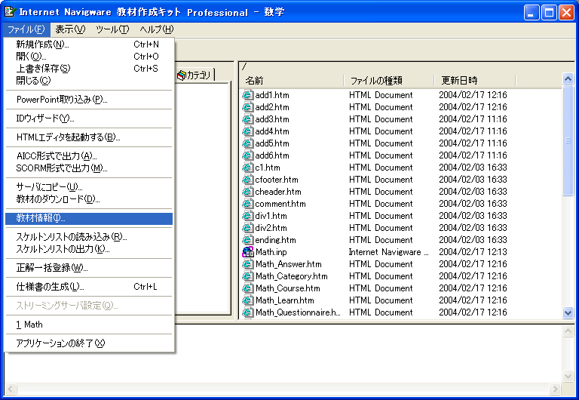Click the Math_Answer.htm file icon
579x400 pixels.
point(248,264)
